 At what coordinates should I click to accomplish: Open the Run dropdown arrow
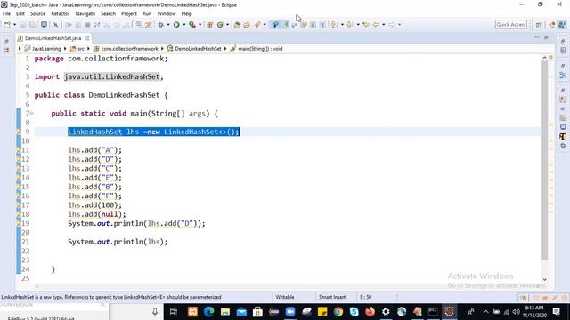pyautogui.click(x=184, y=25)
